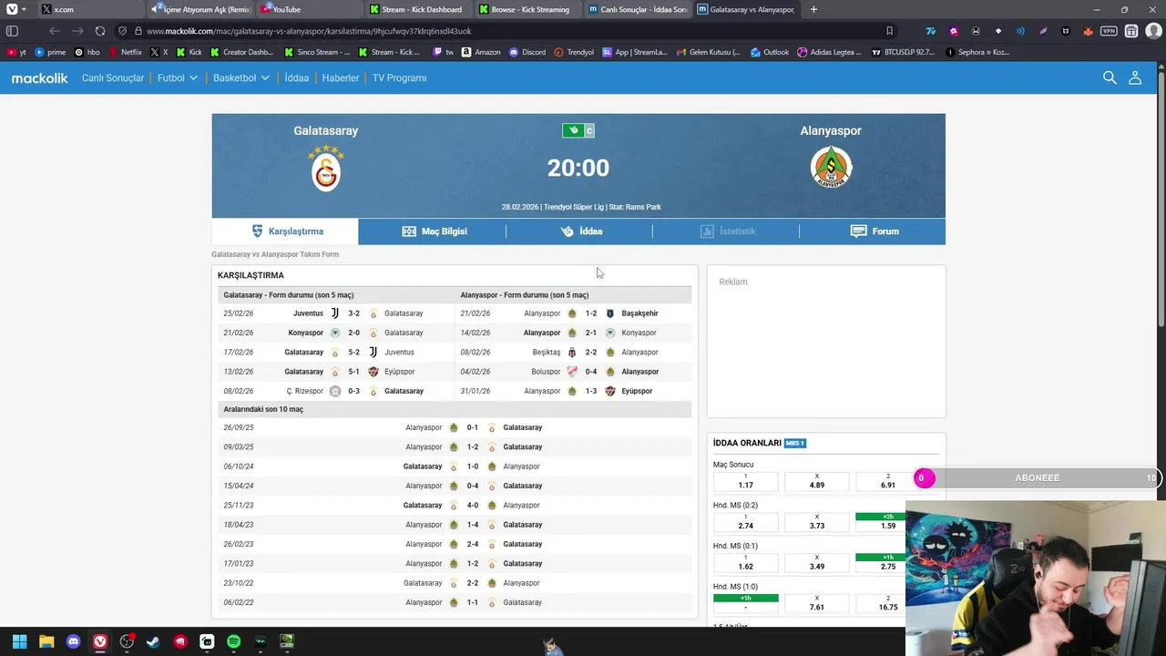This screenshot has height=656, width=1166.
Task: Open Beşiktaş 2-2 Alanyaspor match score
Action: tap(590, 353)
